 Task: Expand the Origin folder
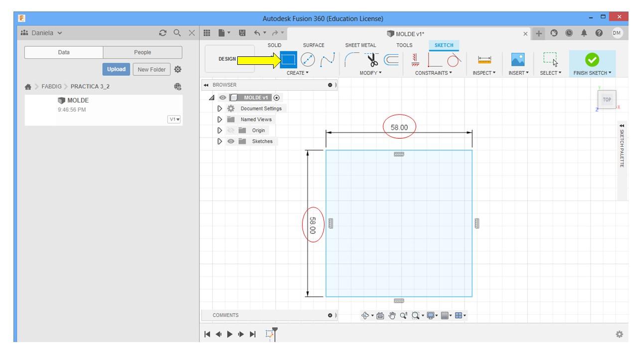(220, 130)
